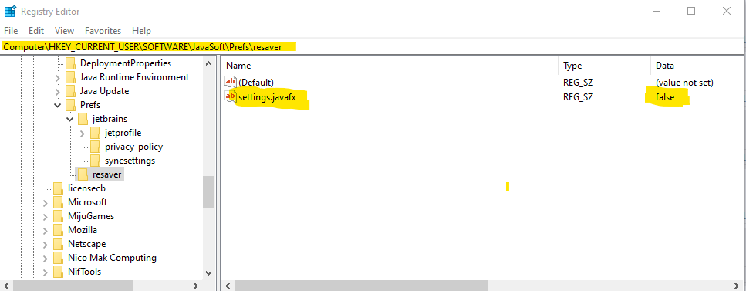Expand the MijuGames key
The image size is (746, 291).
pyautogui.click(x=46, y=217)
